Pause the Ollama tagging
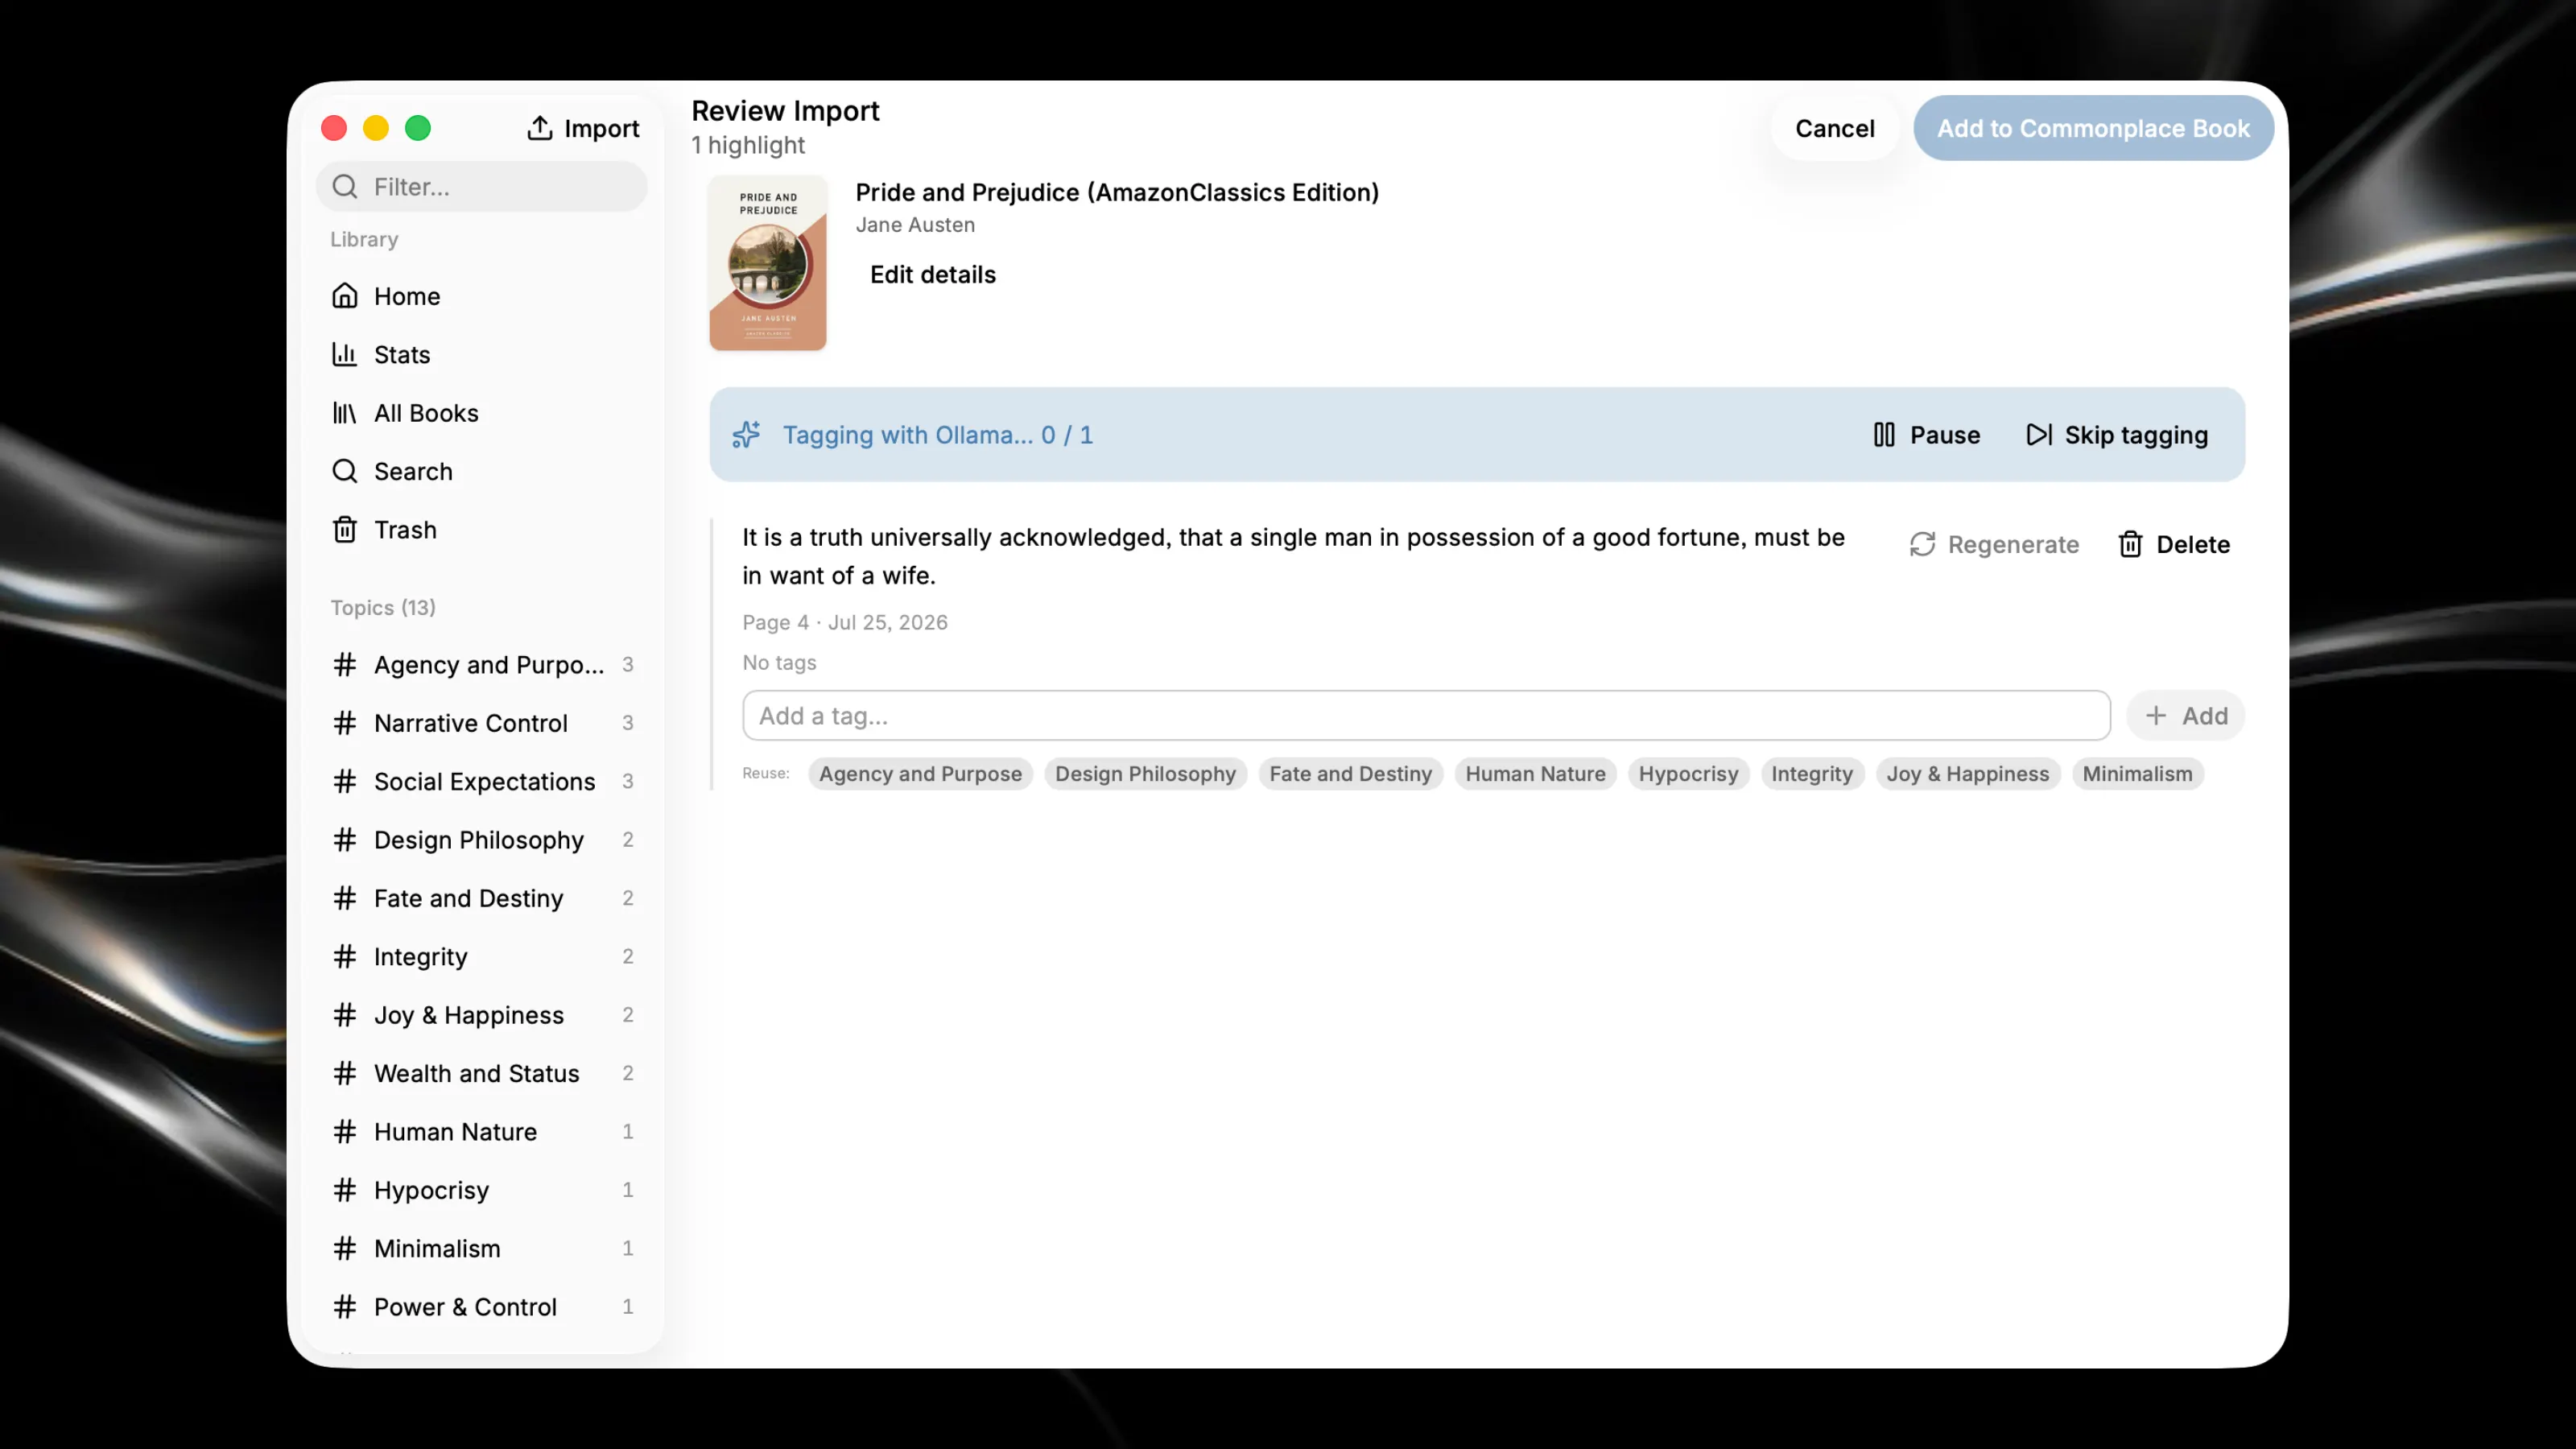Image resolution: width=2576 pixels, height=1449 pixels. coord(1926,435)
